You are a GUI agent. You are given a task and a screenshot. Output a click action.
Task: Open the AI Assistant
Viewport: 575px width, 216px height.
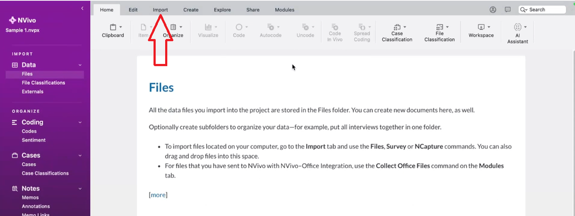(518, 34)
